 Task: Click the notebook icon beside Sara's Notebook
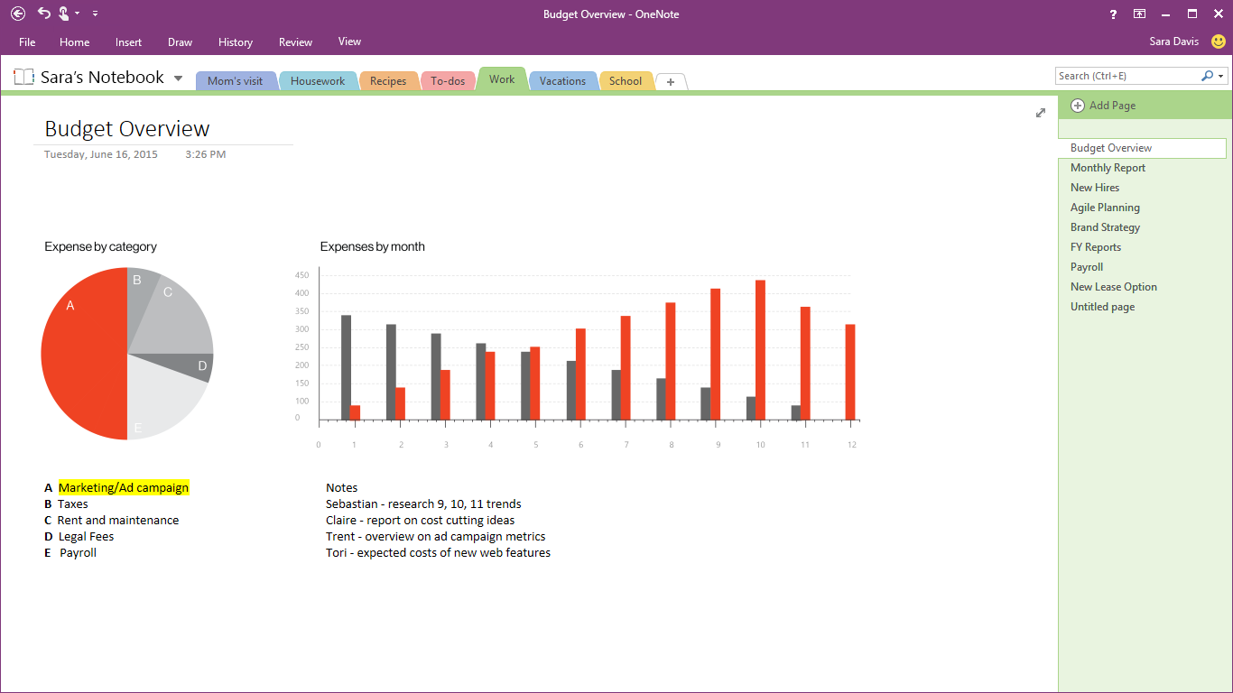click(23, 77)
